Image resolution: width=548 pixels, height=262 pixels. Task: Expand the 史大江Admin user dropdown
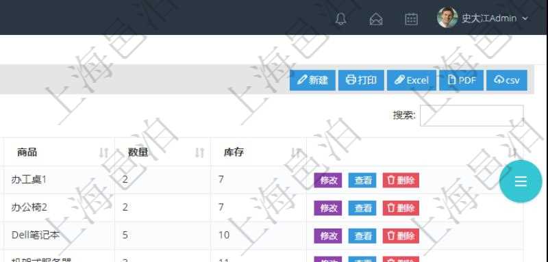pos(495,18)
